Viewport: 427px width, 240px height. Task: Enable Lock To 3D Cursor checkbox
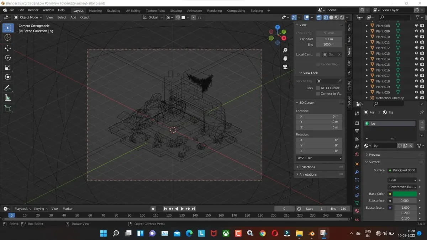pyautogui.click(x=318, y=88)
